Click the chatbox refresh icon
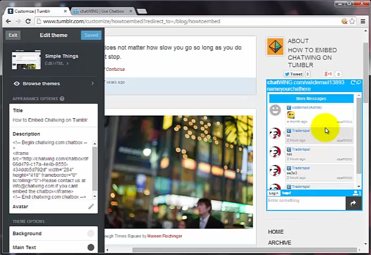 click(x=353, y=82)
